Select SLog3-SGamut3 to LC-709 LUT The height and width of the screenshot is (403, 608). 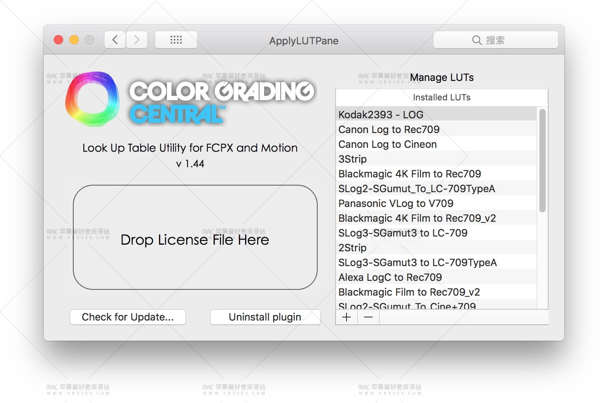point(436,233)
